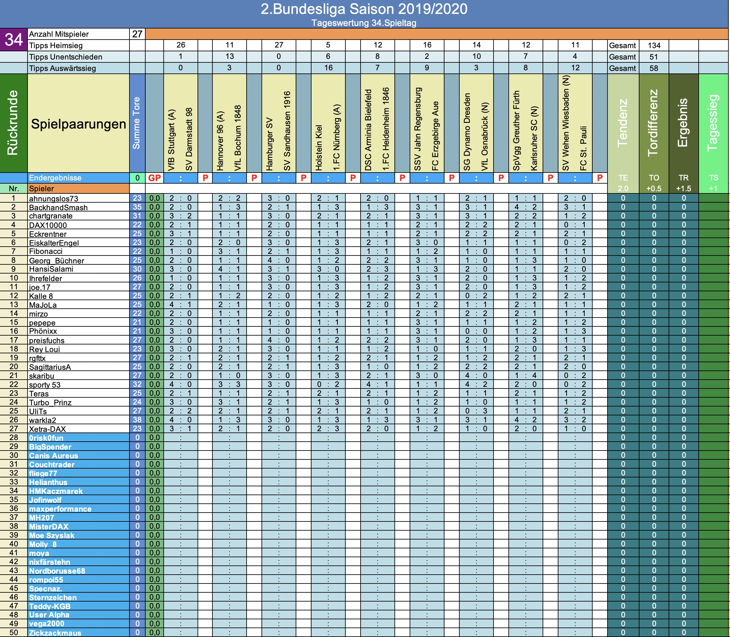Select player 'ahnungslos73' name cell
Viewport: 730px width, 637px height.
[x=79, y=199]
